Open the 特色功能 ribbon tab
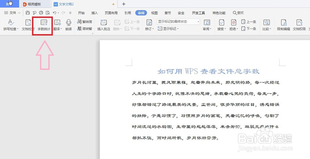Image resolution: width=310 pixels, height=159 pixels. [x=219, y=13]
